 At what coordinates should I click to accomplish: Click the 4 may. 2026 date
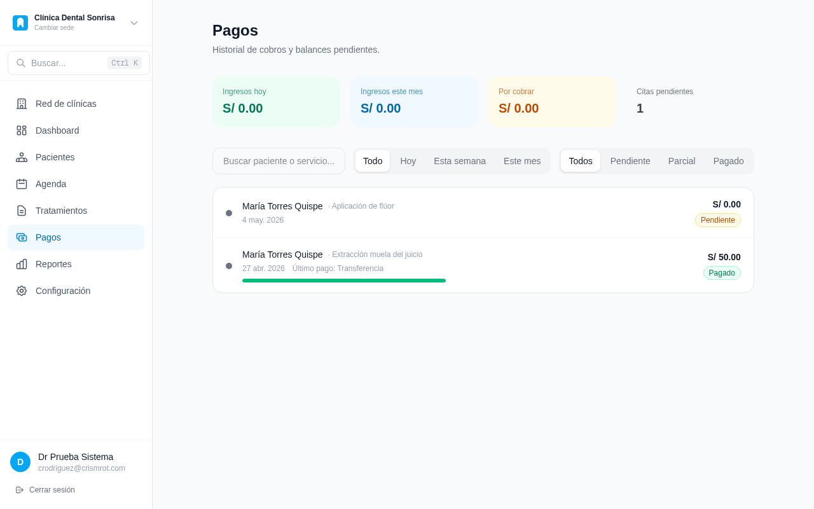coord(263,220)
